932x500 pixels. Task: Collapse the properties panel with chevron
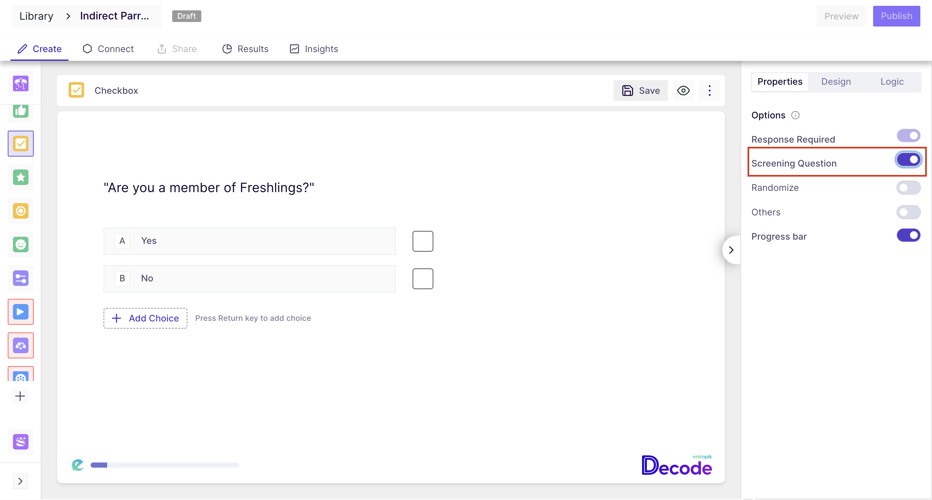[731, 250]
